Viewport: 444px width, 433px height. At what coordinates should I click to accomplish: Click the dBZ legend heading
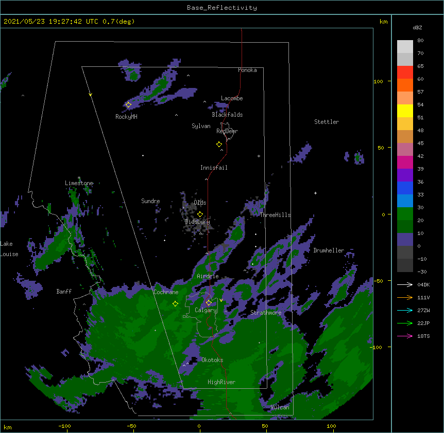click(417, 27)
